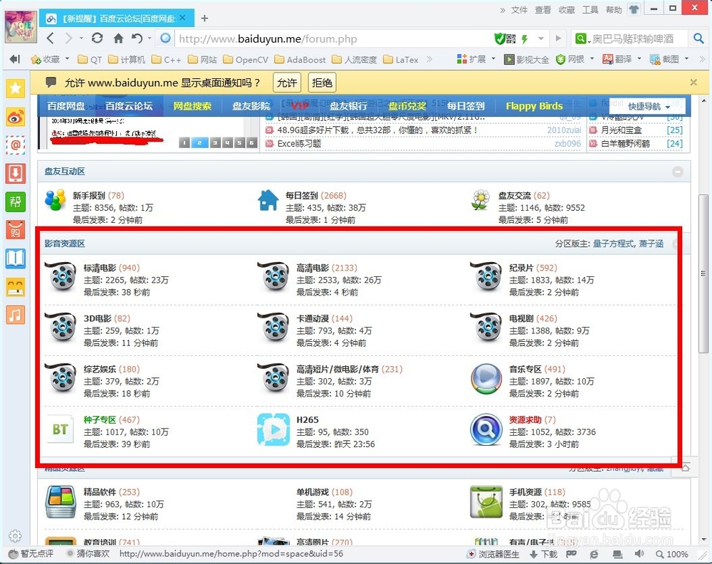Click the magnifier search icon
This screenshot has width=712, height=564.
pos(699,38)
